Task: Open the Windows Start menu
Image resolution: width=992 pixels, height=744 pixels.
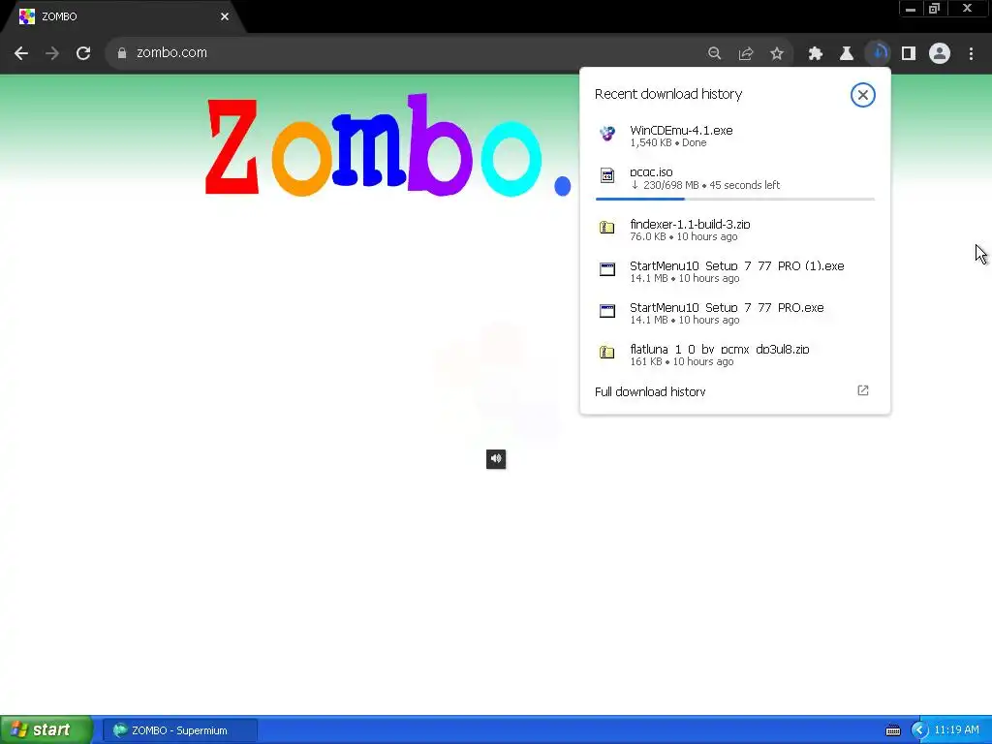Action: click(46, 730)
